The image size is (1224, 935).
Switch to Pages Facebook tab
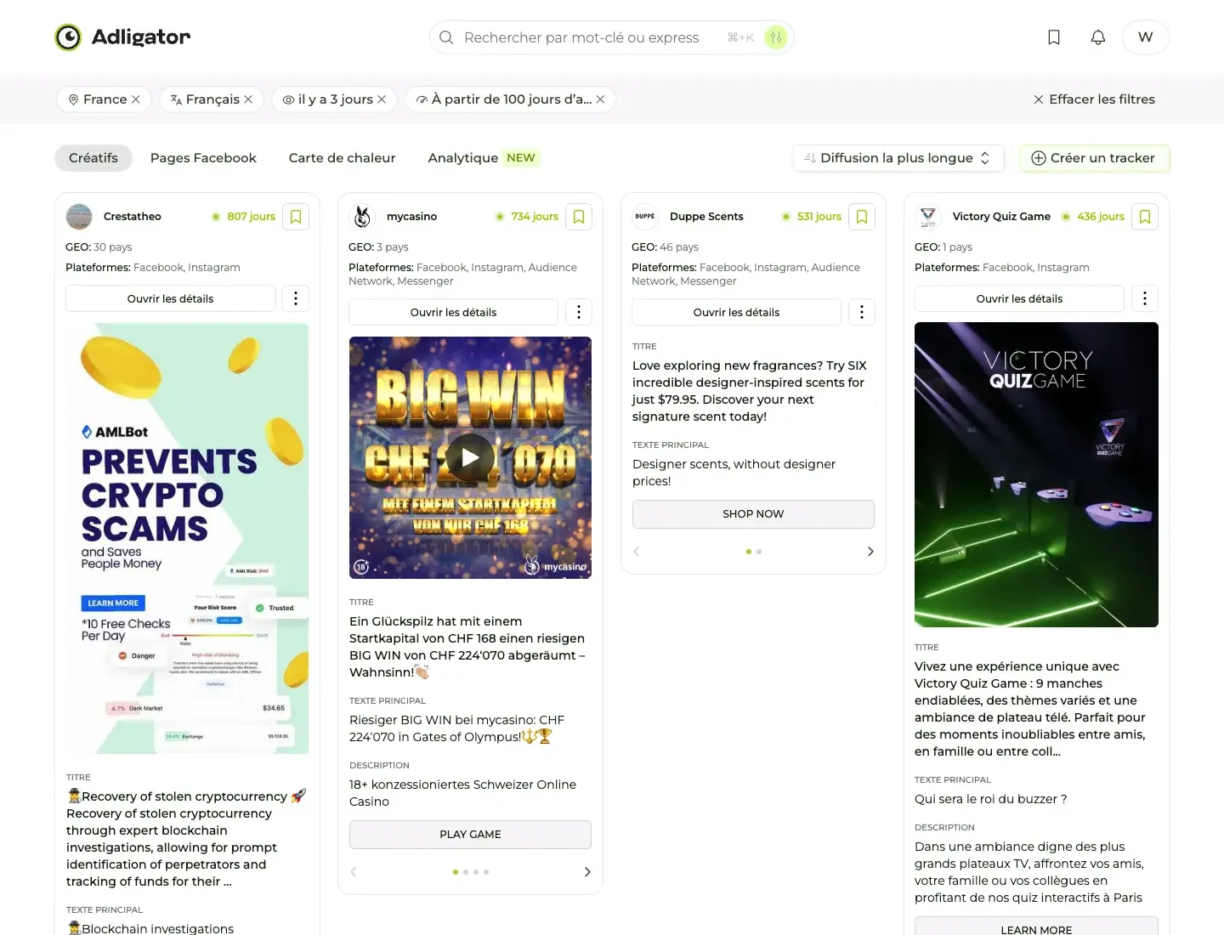[x=203, y=158]
